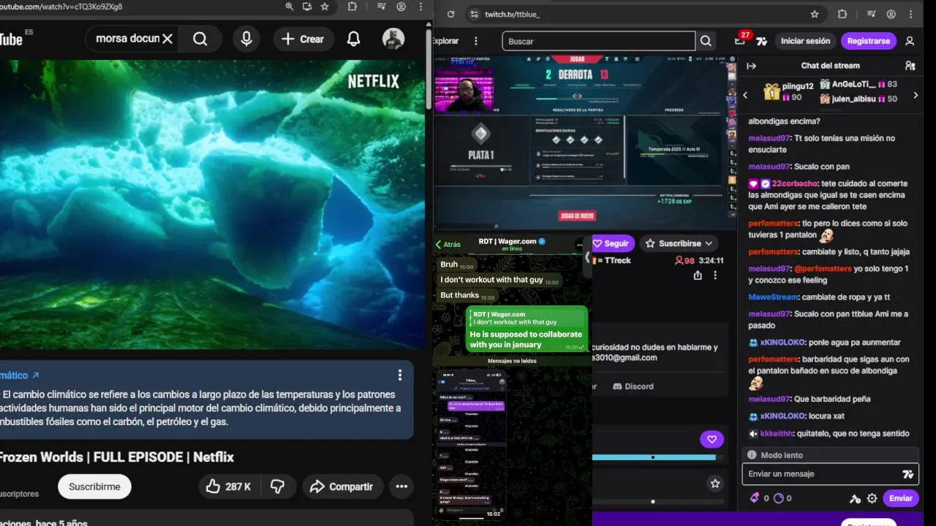936x526 pixels.
Task: Click Registrarse in the Twitch top bar
Action: pos(869,41)
